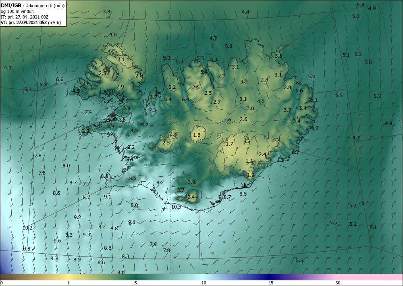This screenshot has width=403, height=286.
Task: Click the 8.8 value label
Action: [x=114, y=228]
